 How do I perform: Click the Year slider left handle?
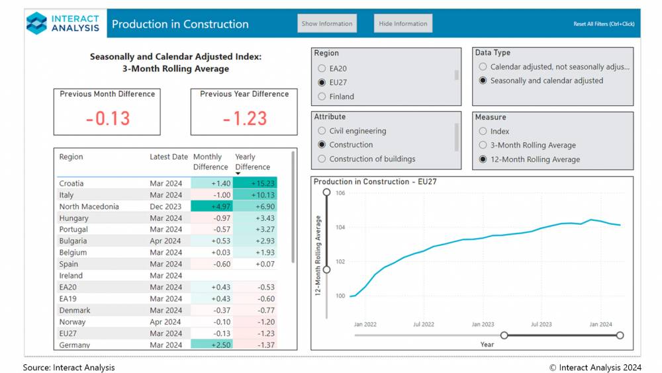pos(504,335)
